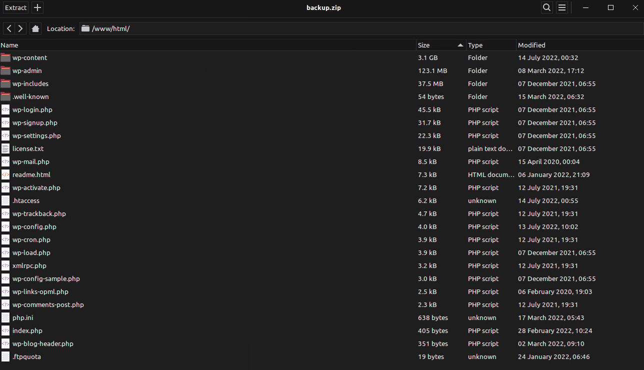Image resolution: width=644 pixels, height=370 pixels.
Task: Click the 06 February 2020, 19:03 date
Action: point(555,291)
